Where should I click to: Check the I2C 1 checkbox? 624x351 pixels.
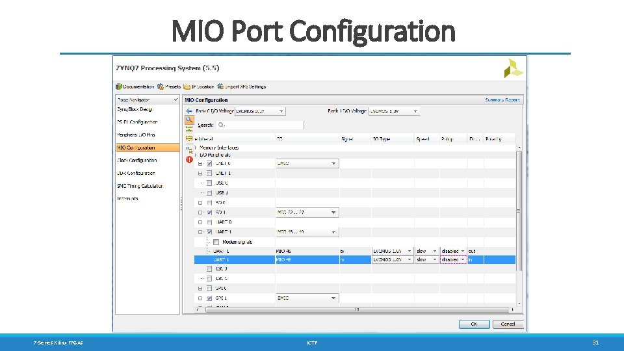[209, 279]
